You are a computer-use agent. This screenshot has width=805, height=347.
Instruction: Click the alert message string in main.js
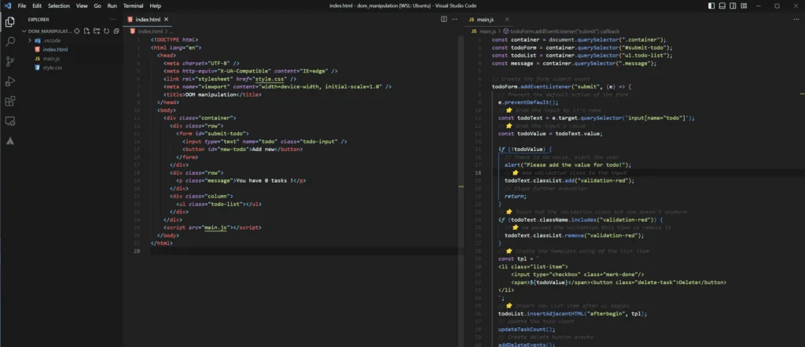[x=574, y=165]
